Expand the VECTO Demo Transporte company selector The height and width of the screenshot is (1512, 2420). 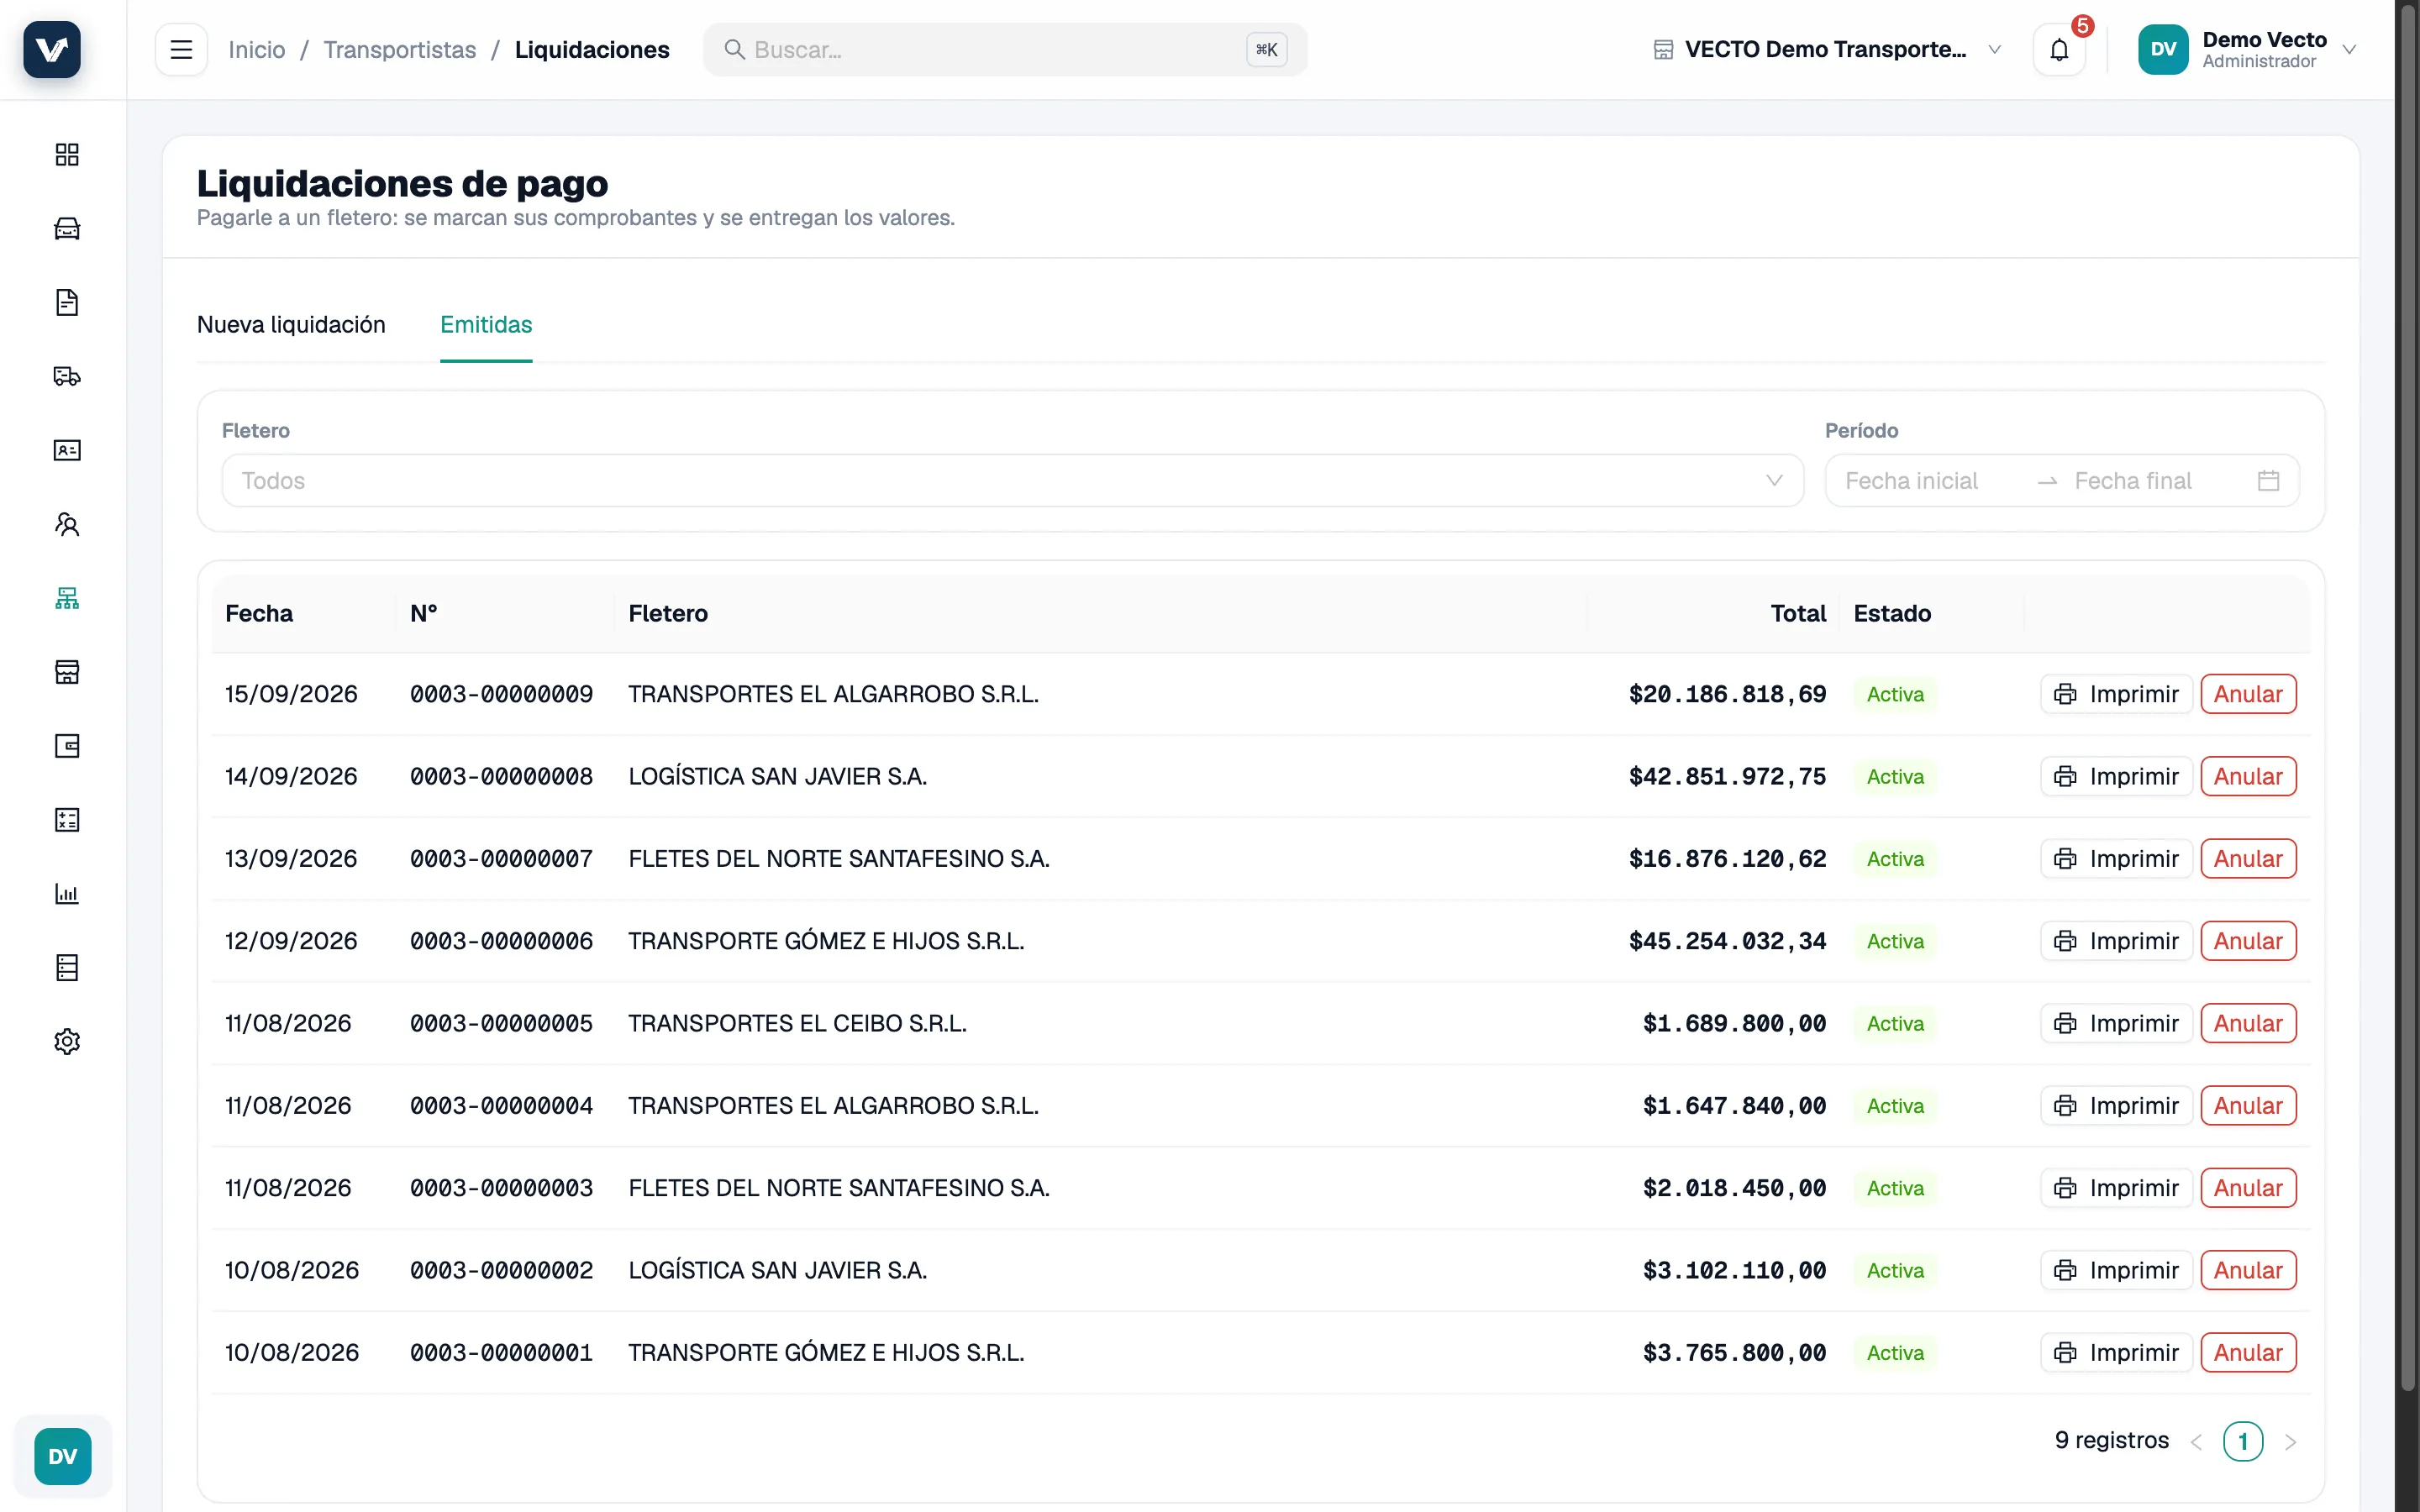click(x=1827, y=49)
